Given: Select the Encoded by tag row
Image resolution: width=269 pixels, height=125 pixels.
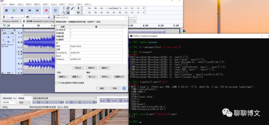Looking at the screenshot, I should [89, 53].
